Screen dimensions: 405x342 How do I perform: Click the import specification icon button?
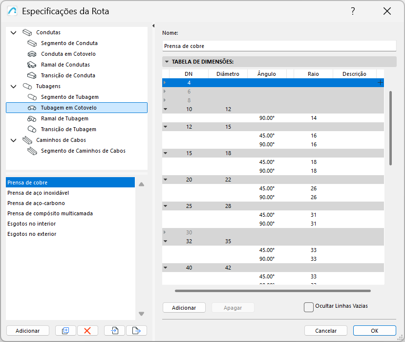click(x=114, y=331)
